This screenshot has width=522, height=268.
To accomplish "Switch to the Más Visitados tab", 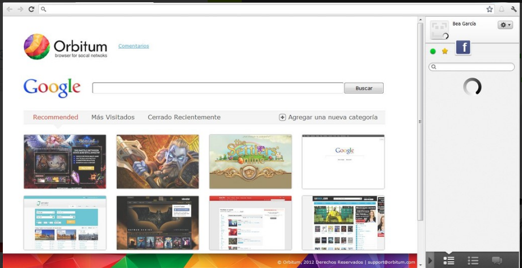I will (x=113, y=117).
